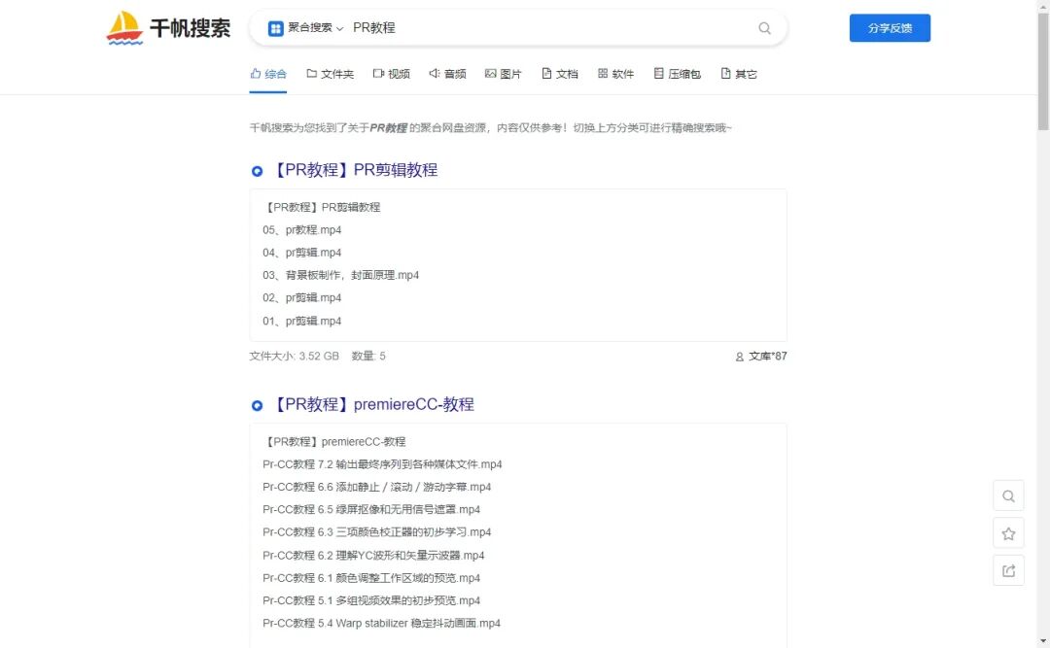Click the blue circle icon beside premiereCC-教程
Screen dimensions: 1050x648
click(257, 406)
